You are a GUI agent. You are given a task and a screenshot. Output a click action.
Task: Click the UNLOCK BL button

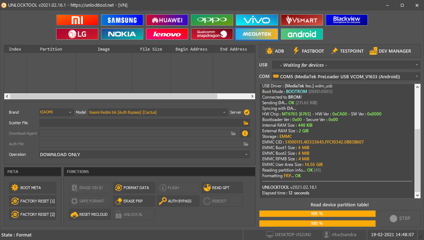click(x=134, y=214)
